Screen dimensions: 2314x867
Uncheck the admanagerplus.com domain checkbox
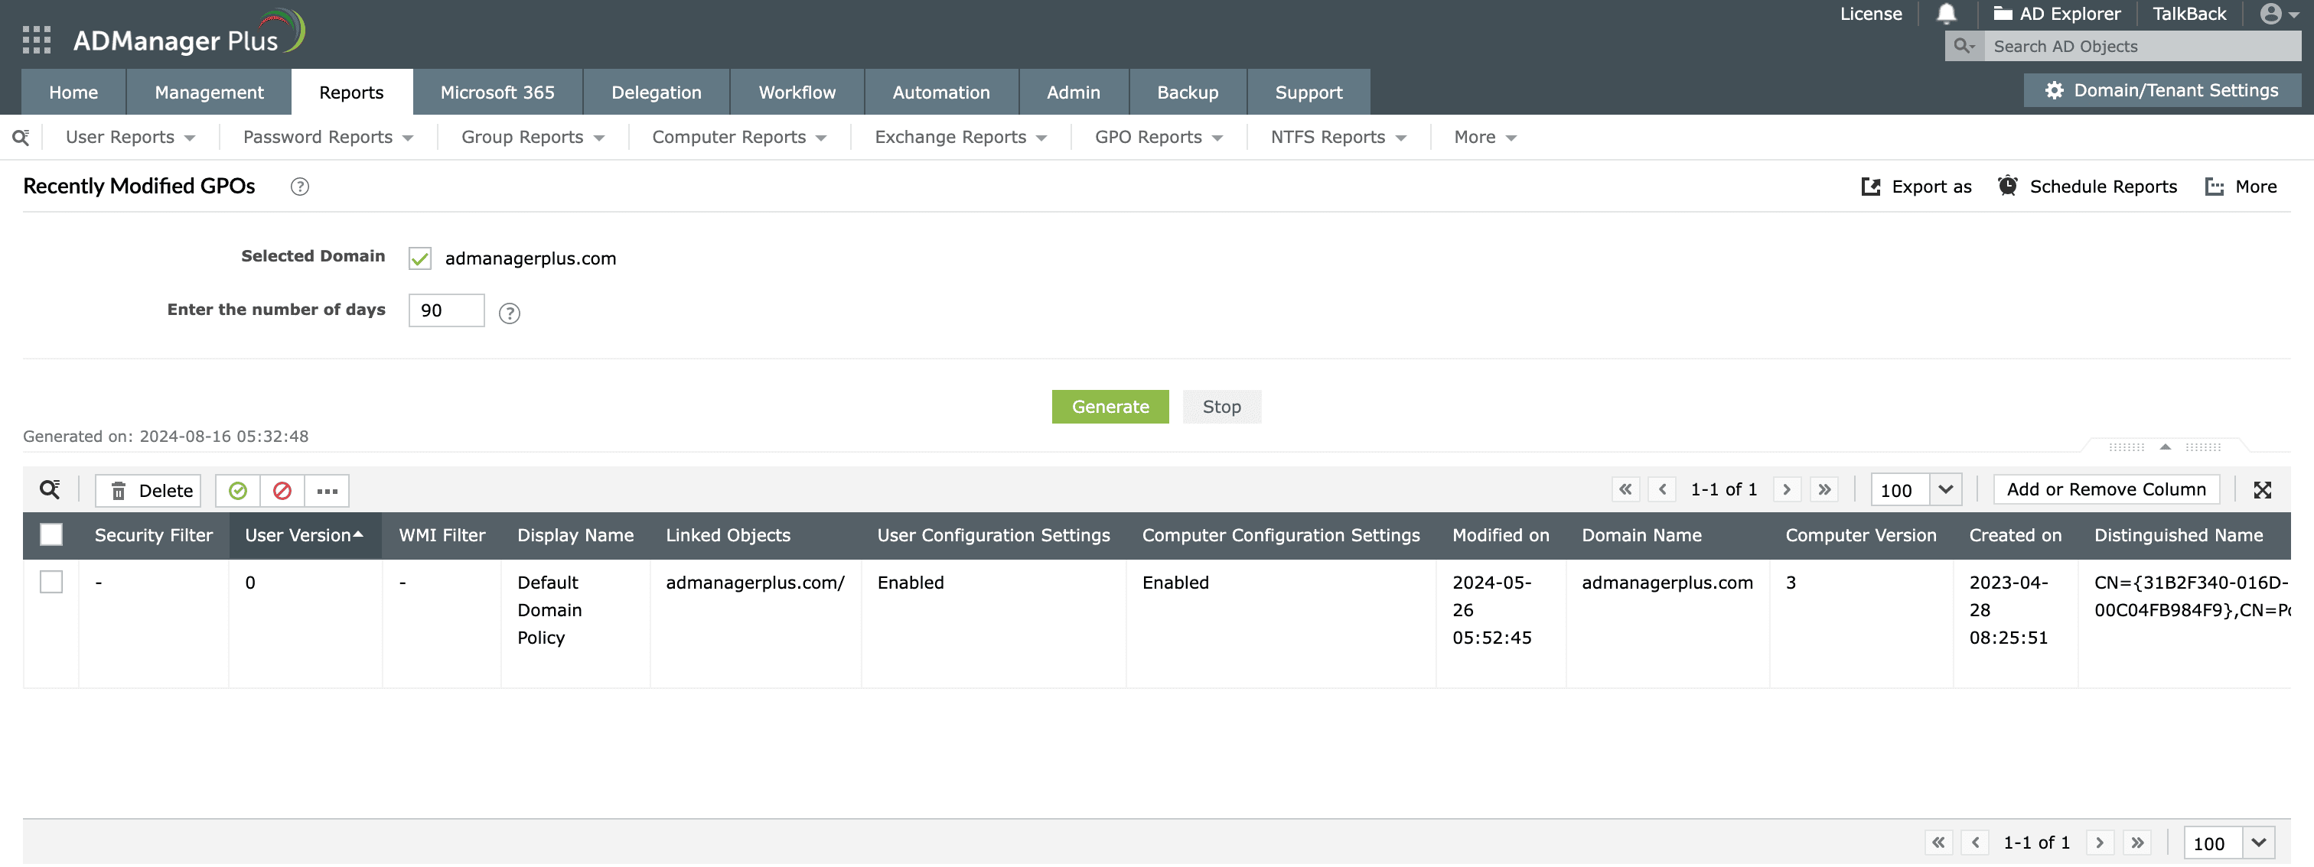coord(419,258)
